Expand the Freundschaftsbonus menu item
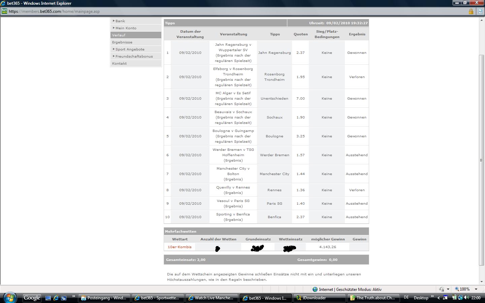The width and height of the screenshot is (485, 303). coord(136,56)
